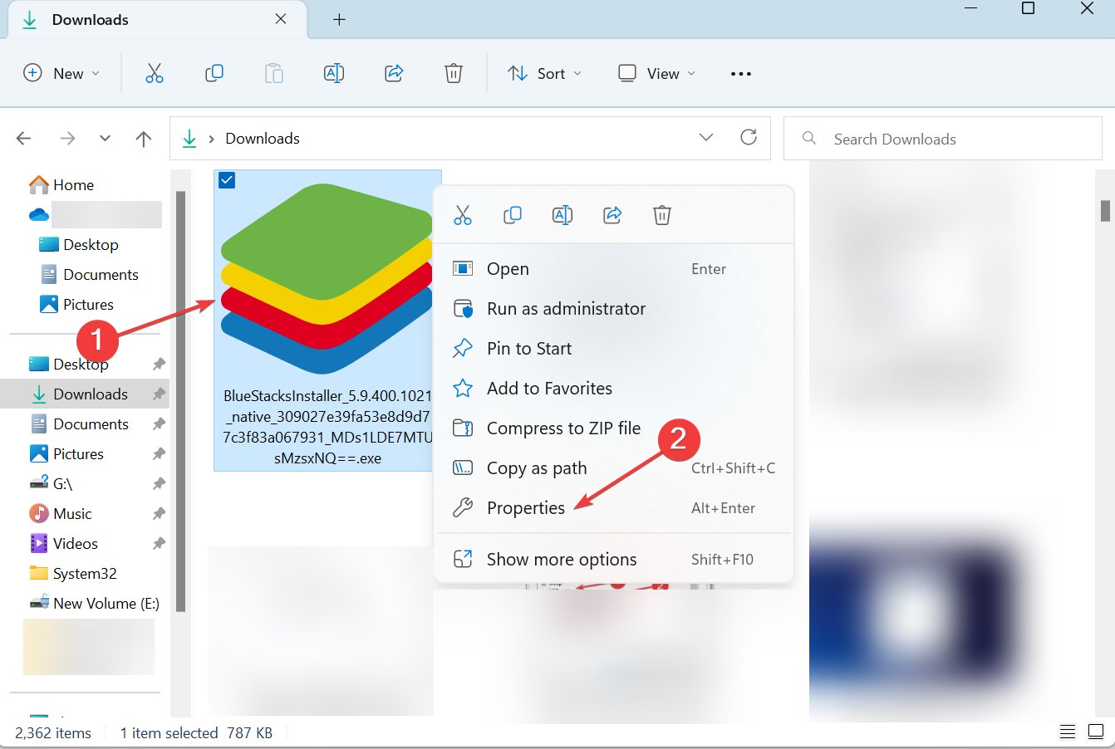Open the View dropdown
The width and height of the screenshot is (1115, 749).
656,73
